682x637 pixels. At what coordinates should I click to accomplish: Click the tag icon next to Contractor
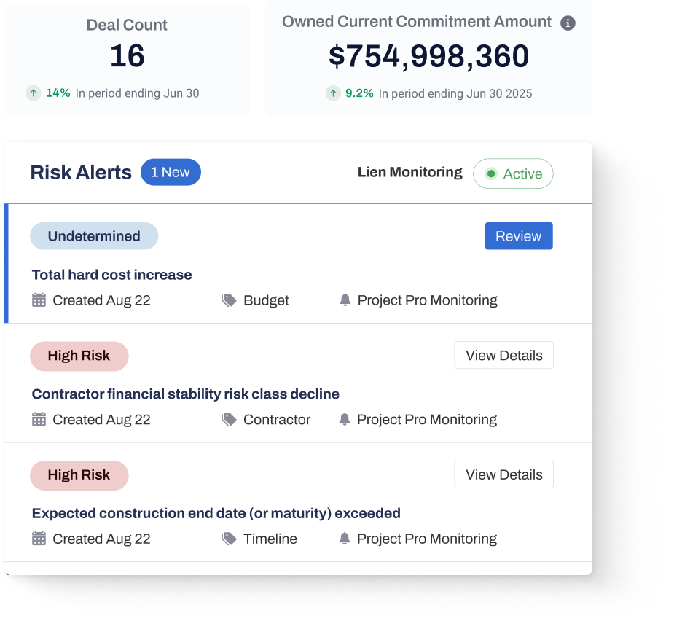(x=230, y=420)
